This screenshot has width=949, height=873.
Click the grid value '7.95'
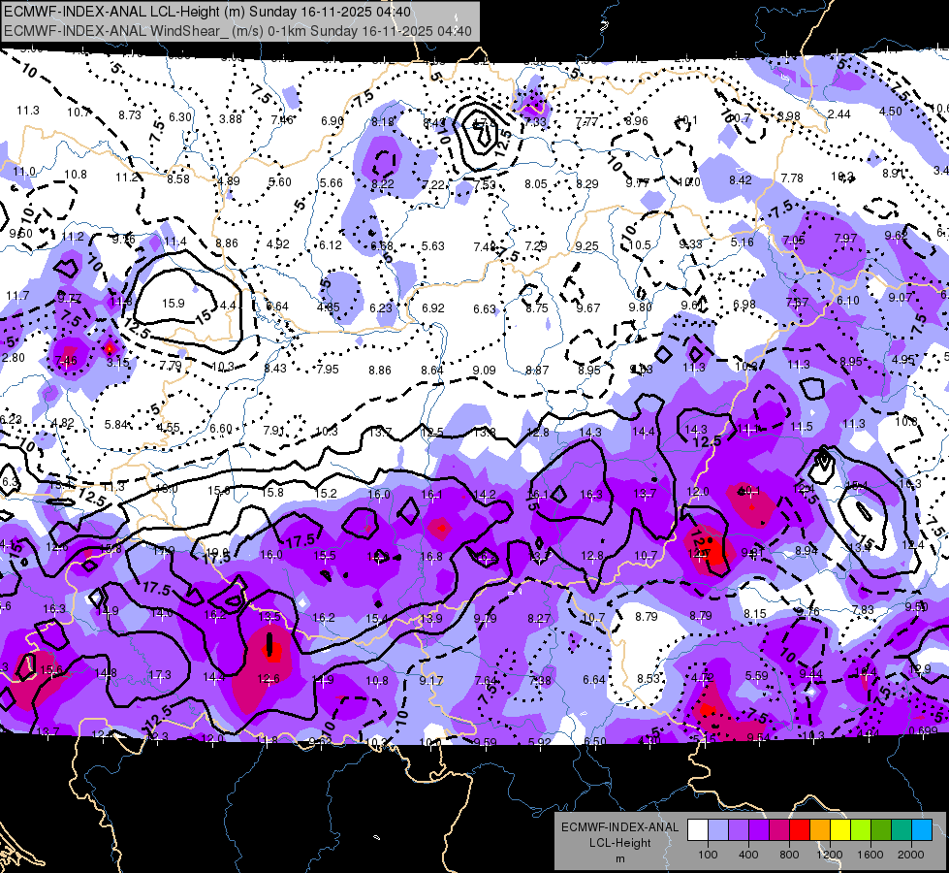(328, 369)
